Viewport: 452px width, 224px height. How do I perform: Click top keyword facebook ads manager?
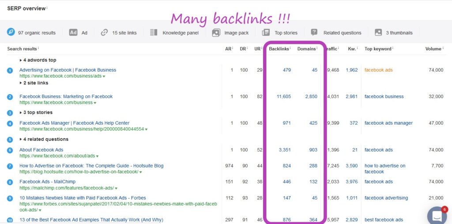point(388,123)
